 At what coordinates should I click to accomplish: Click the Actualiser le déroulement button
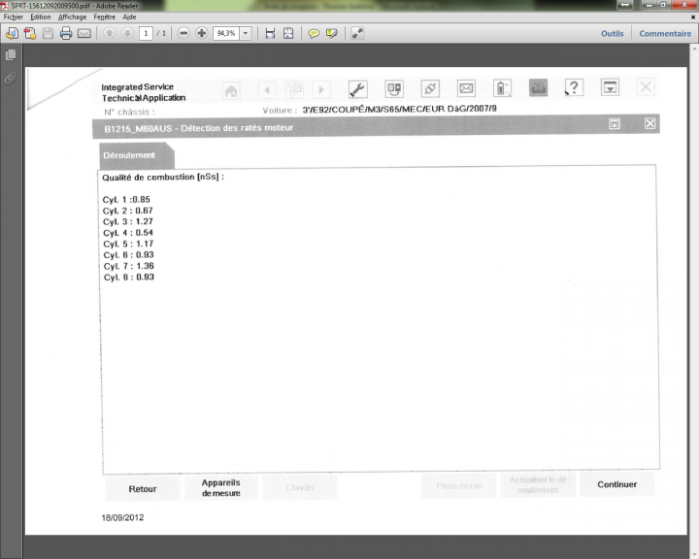click(x=538, y=485)
